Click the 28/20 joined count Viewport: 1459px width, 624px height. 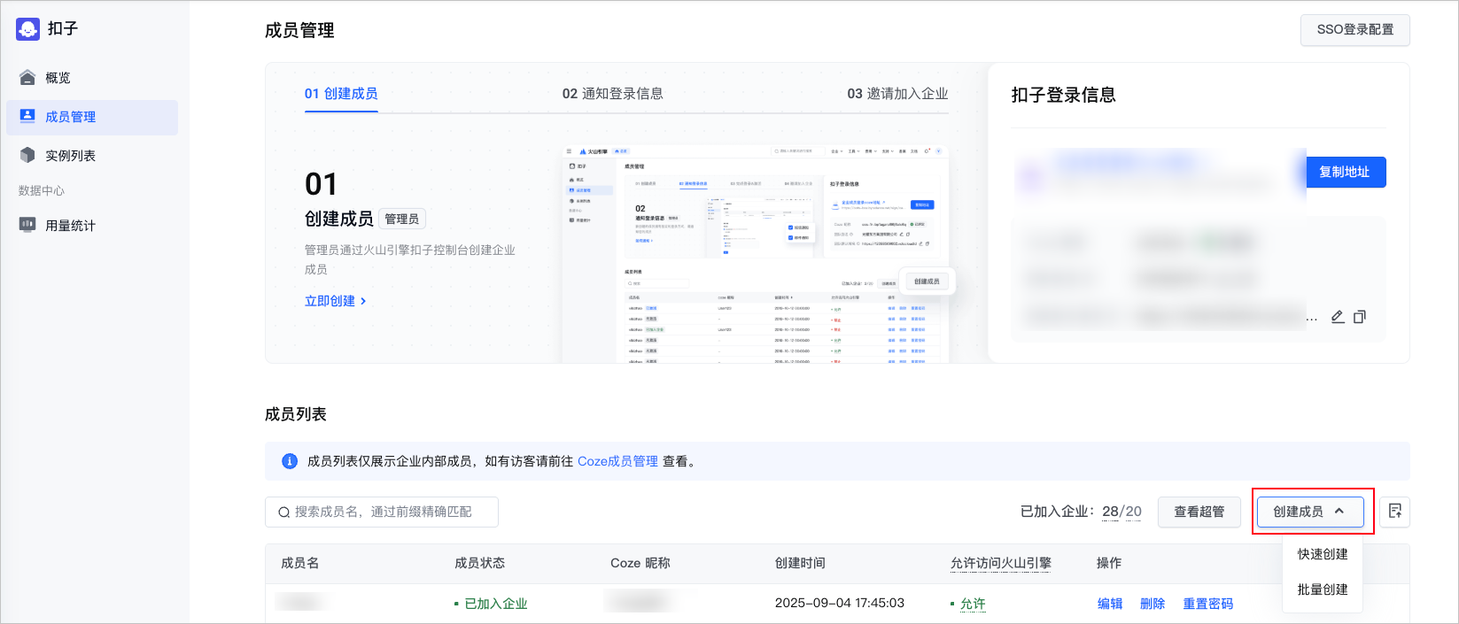point(1121,512)
